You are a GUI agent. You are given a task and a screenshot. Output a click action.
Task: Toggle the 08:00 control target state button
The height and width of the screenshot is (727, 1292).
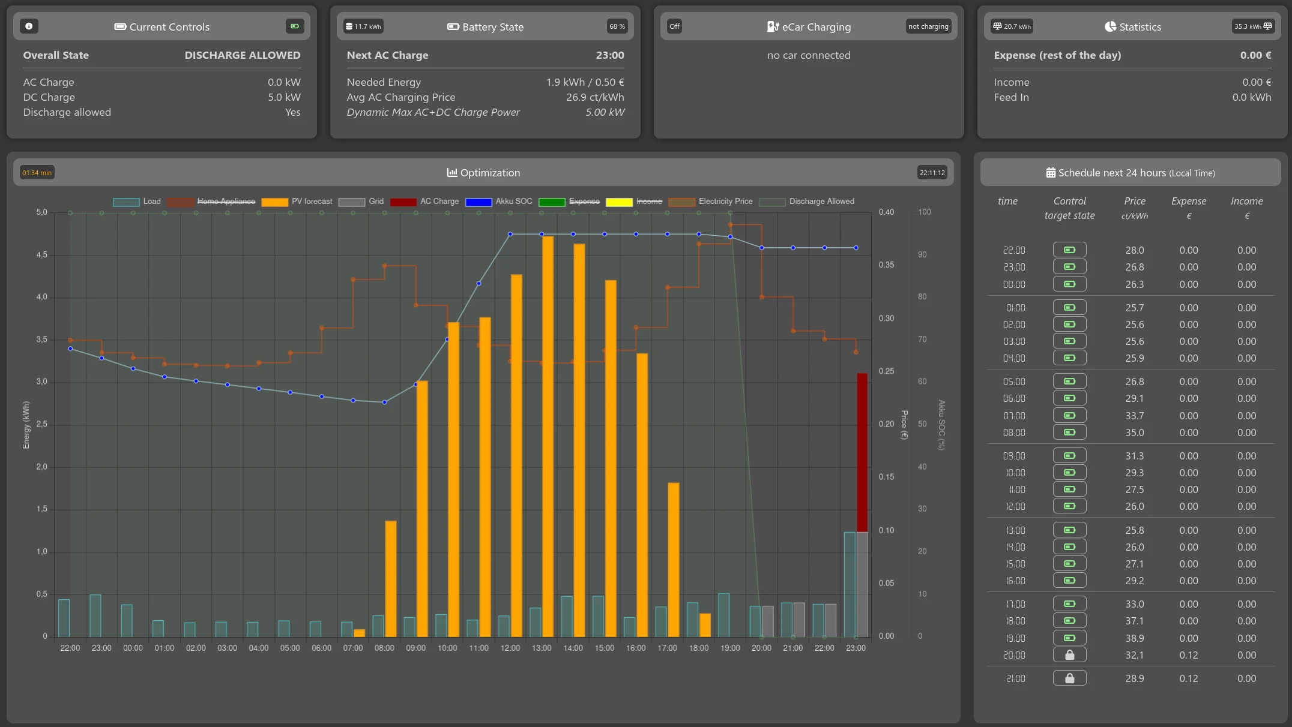pos(1069,432)
